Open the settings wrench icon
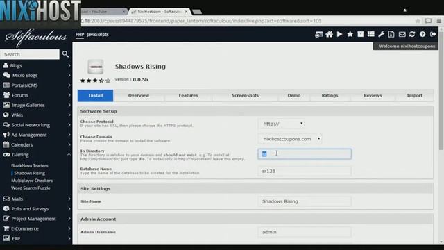Viewport: 444px width, 250px height. pos(381,34)
